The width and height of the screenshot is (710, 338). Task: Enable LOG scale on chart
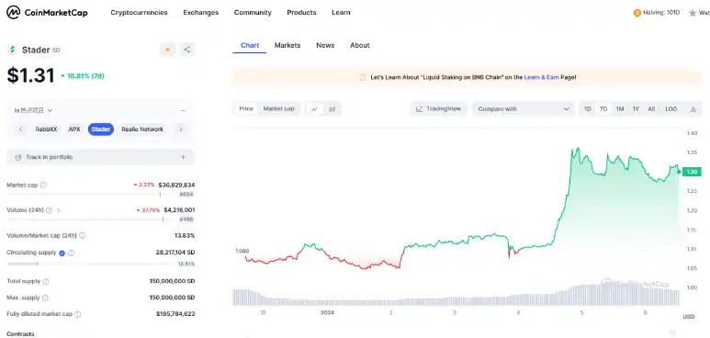671,109
